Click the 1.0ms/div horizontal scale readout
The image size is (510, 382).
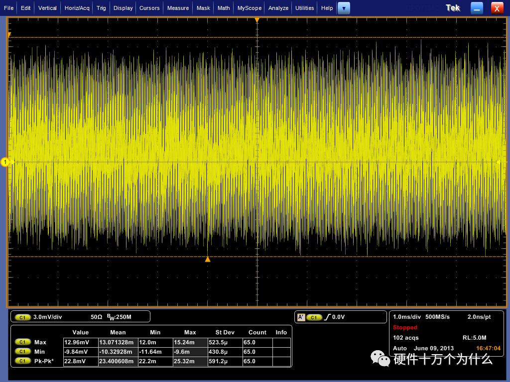(x=407, y=317)
